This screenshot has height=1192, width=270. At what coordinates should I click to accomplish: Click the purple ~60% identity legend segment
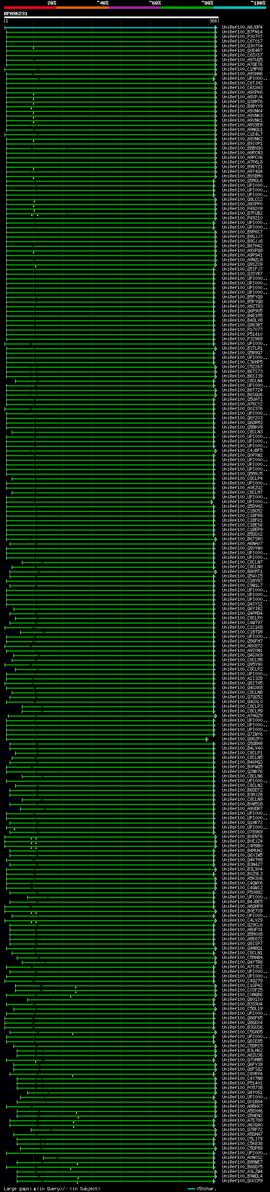coord(135,8)
